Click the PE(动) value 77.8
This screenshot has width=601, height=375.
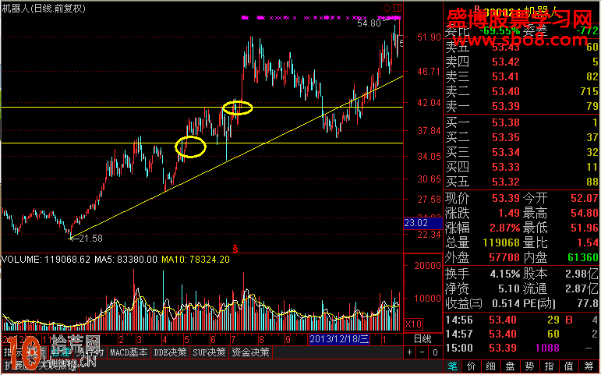588,304
